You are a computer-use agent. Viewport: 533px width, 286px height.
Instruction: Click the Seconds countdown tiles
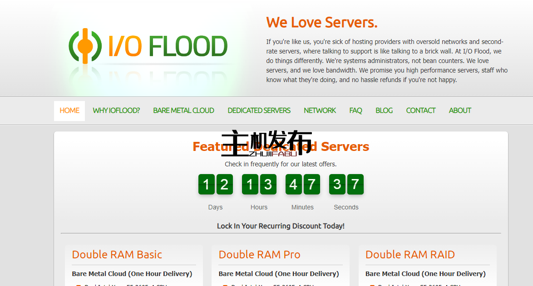pos(346,184)
